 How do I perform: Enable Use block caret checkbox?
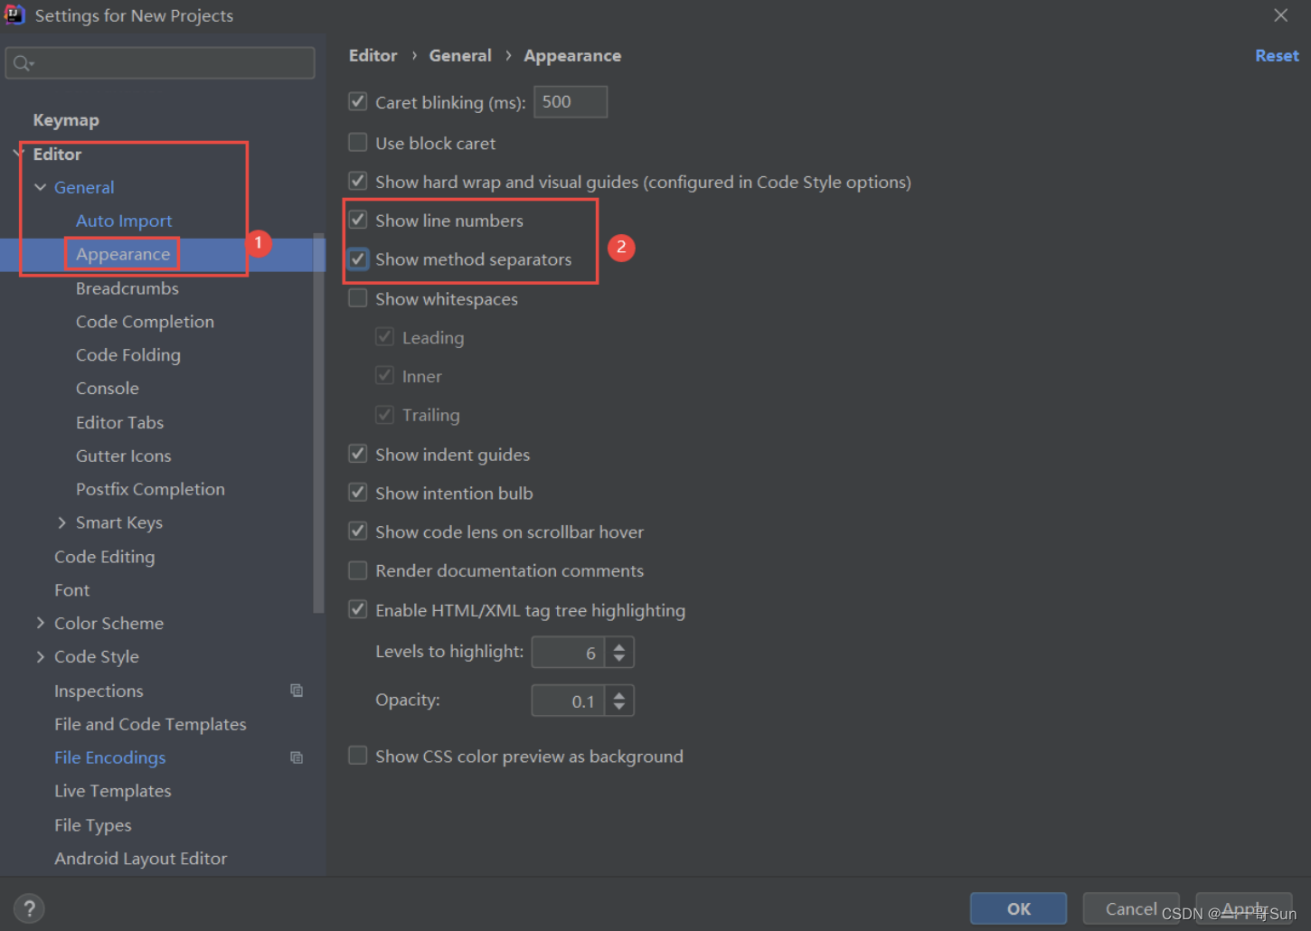click(358, 143)
